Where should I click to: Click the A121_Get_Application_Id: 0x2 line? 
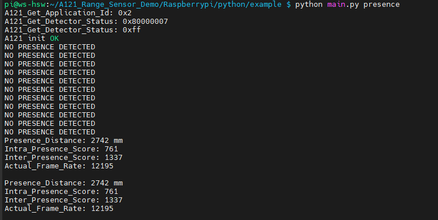[x=68, y=13]
